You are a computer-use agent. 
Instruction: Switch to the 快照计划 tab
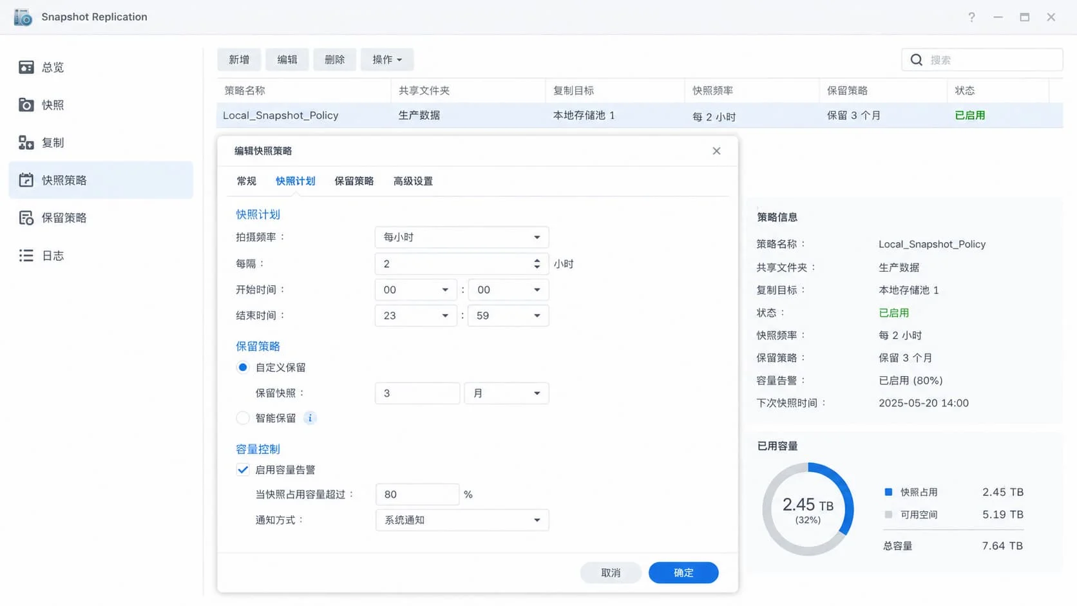click(295, 181)
